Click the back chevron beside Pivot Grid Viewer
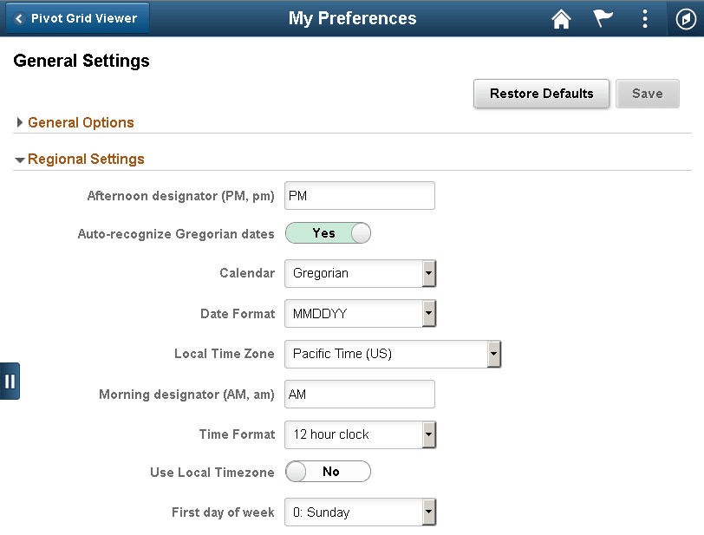 (21, 17)
